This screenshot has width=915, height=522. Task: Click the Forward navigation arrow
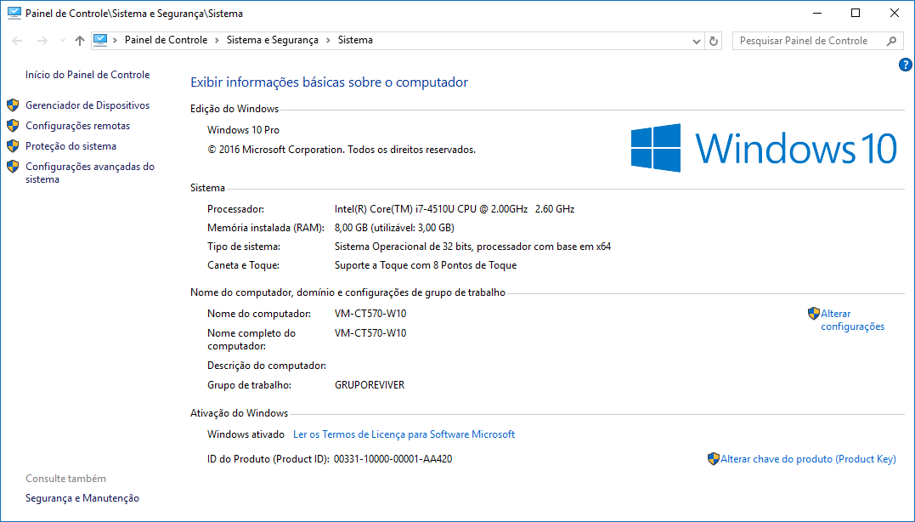point(42,41)
